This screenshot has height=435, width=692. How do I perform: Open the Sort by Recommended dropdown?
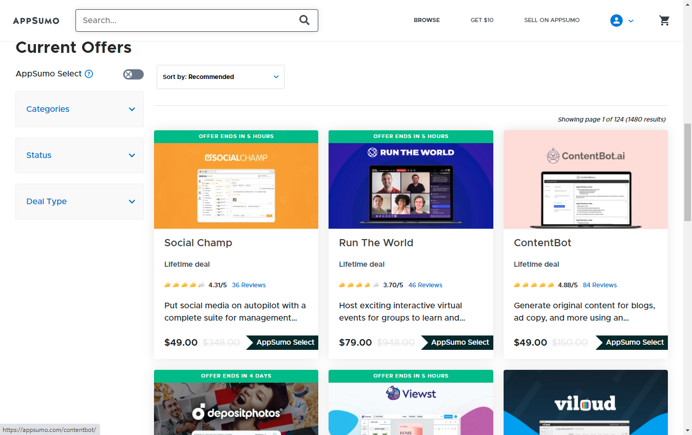tap(220, 77)
